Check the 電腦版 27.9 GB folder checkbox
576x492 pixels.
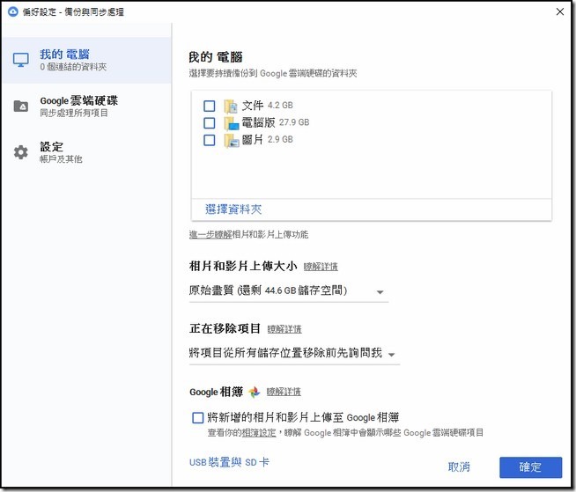pyautogui.click(x=210, y=123)
